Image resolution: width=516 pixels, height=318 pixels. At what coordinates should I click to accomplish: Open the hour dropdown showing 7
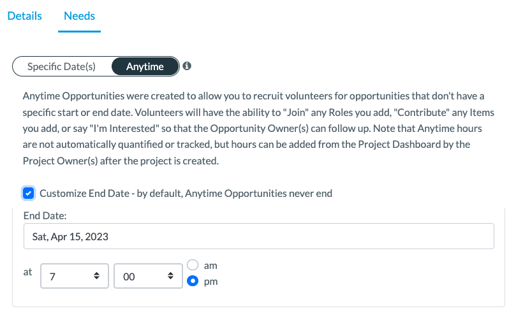pos(75,276)
